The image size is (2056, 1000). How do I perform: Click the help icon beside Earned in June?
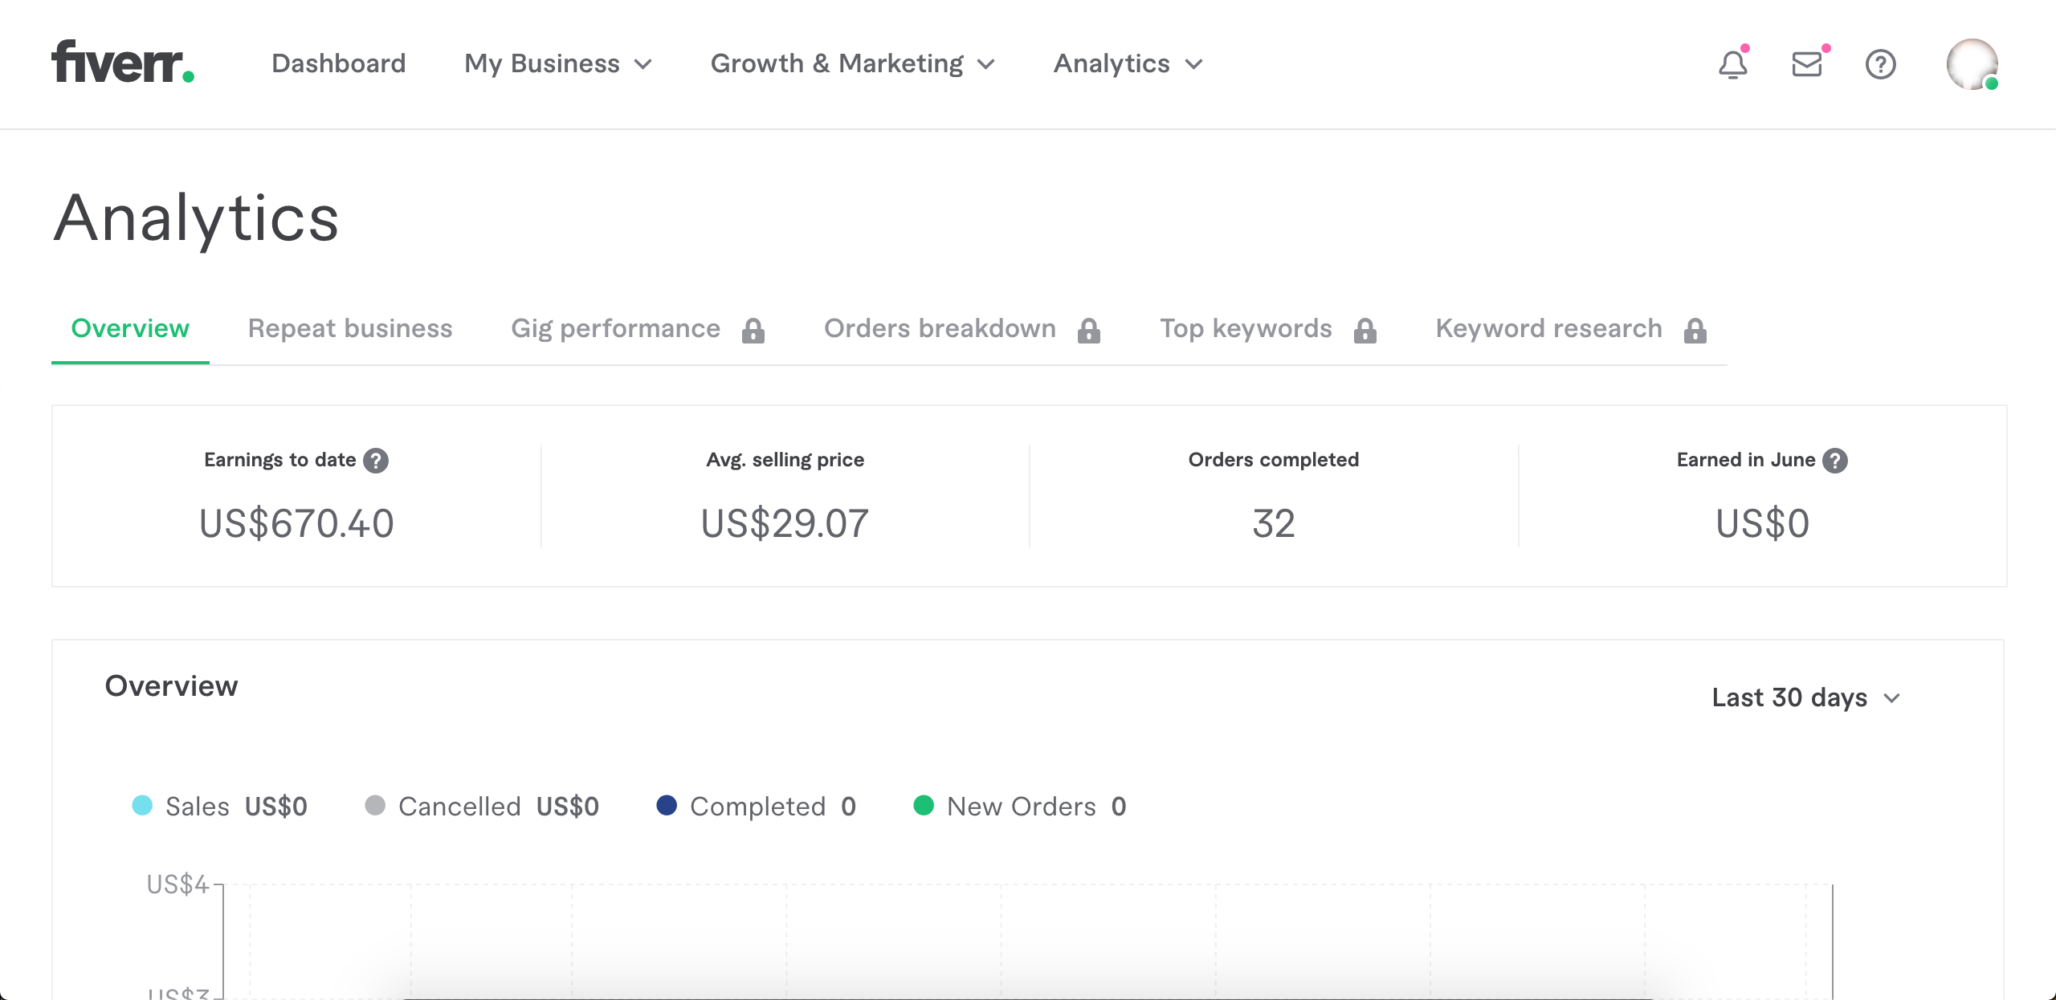[1835, 460]
